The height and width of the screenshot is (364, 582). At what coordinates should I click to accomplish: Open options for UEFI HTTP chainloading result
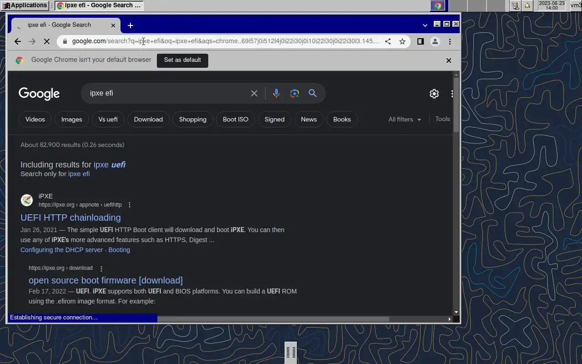130,205
